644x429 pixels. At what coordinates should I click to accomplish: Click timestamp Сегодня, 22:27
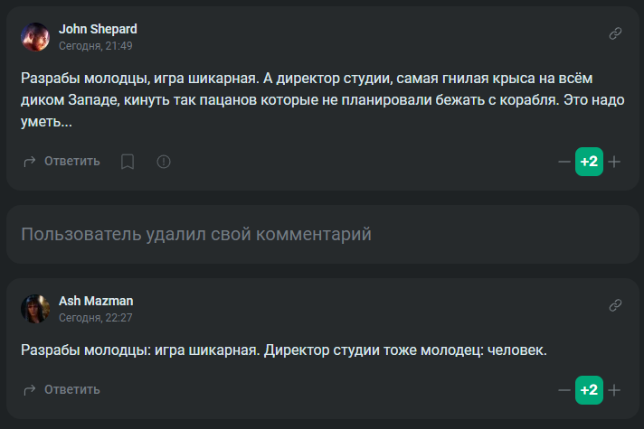click(95, 318)
